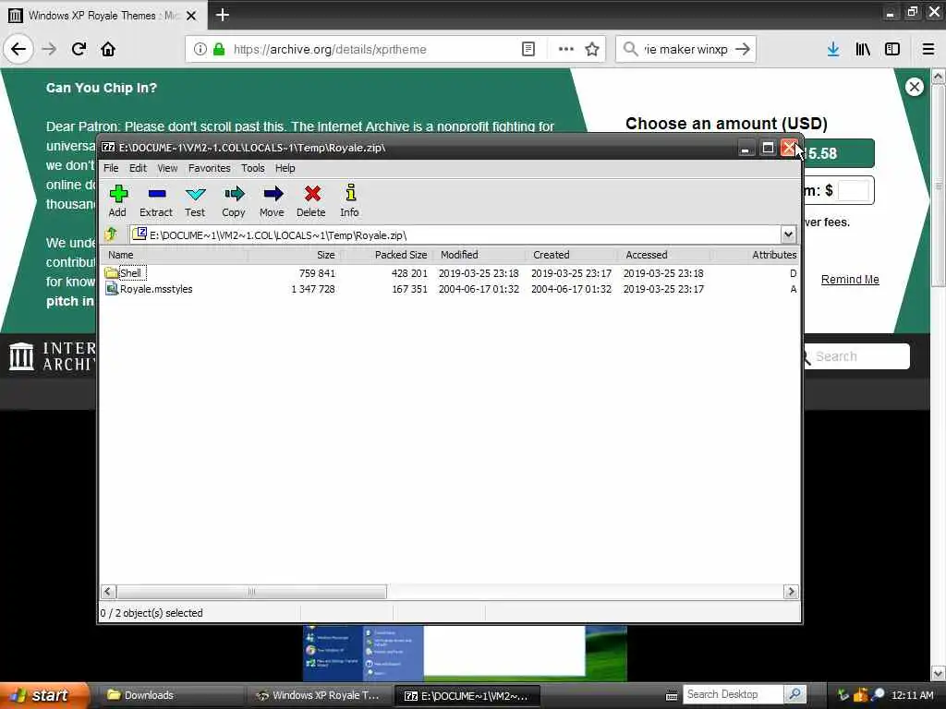Extract files with the Extract tool
The image size is (946, 709).
point(156,200)
